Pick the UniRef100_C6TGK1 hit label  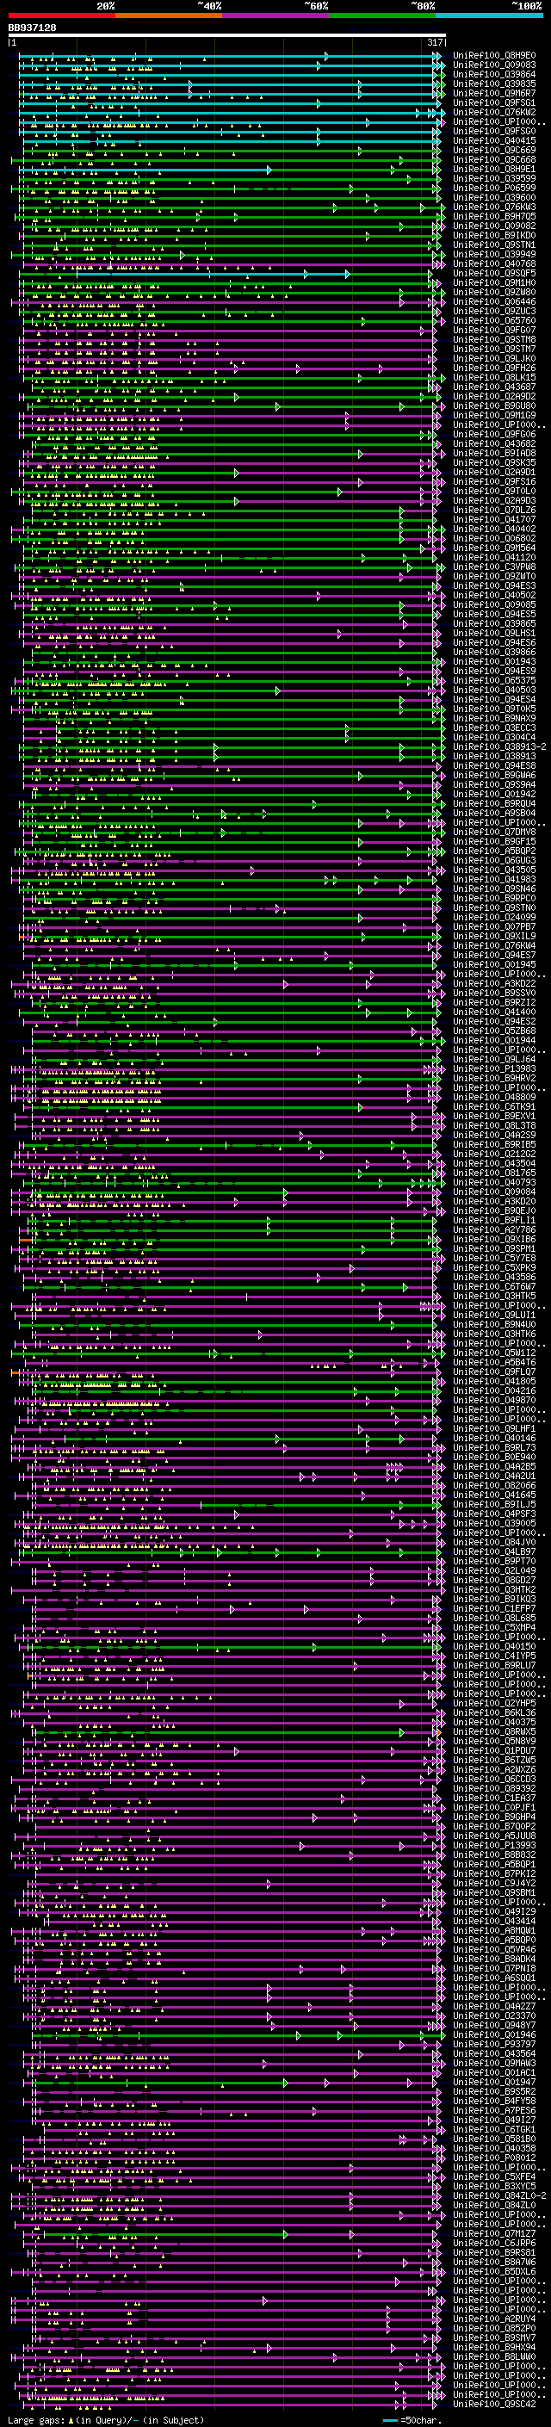[494, 2128]
